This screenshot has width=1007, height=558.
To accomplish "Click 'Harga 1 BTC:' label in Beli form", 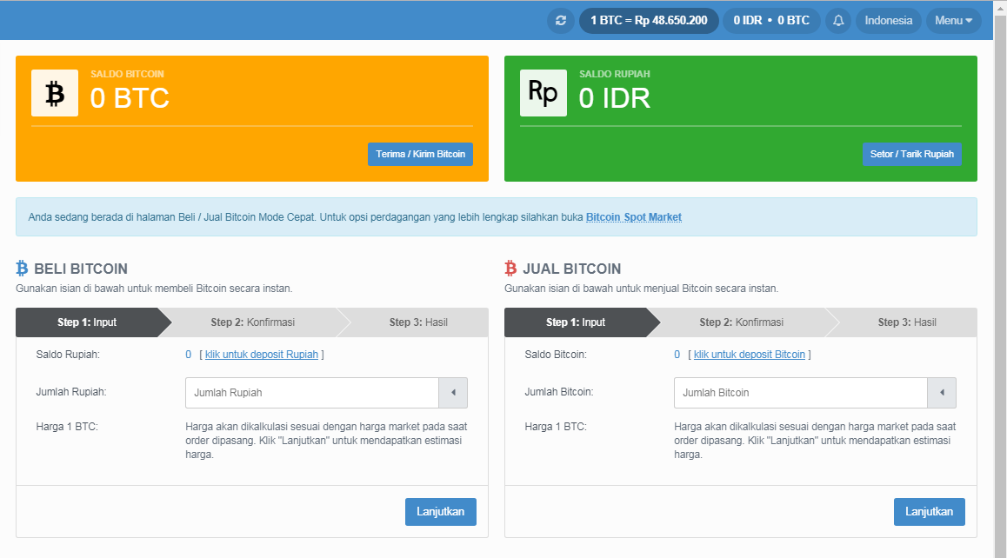I will pos(67,427).
